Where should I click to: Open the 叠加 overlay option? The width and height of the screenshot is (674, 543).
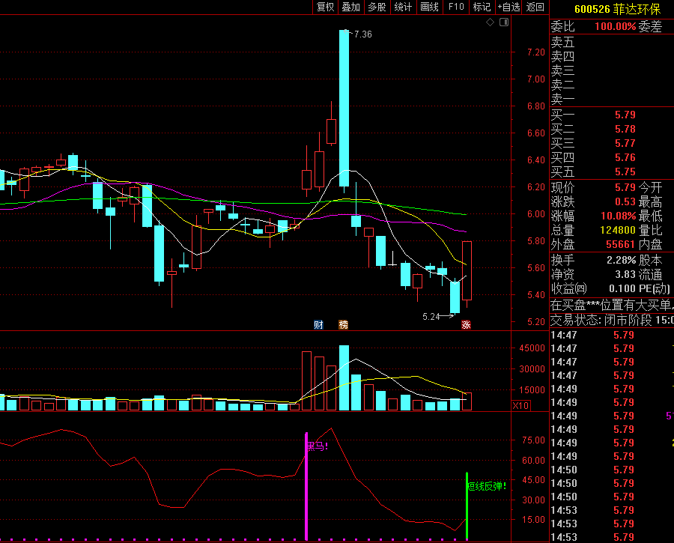[350, 7]
